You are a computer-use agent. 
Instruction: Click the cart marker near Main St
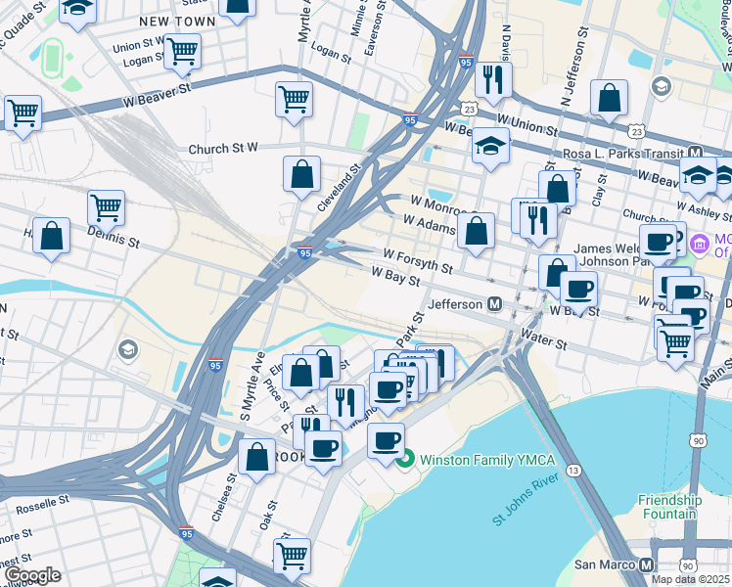(675, 345)
